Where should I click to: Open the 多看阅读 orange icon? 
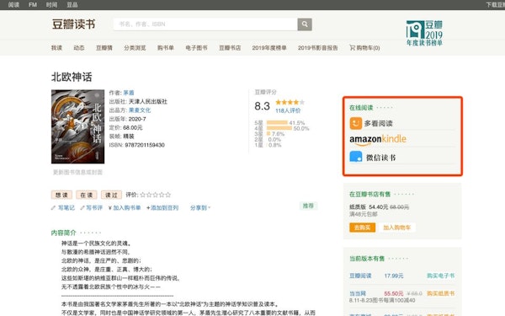[x=356, y=123]
